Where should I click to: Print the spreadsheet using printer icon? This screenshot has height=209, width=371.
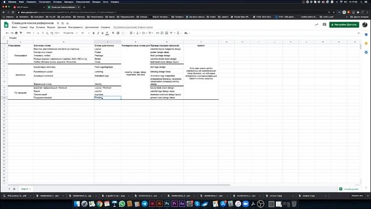pyautogui.click(x=16, y=33)
